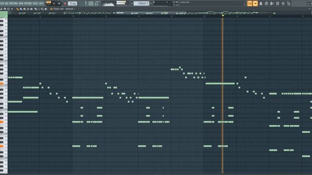The width and height of the screenshot is (312, 175).
Task: Open the OPTIONS menu
Action: [x=28, y=3]
